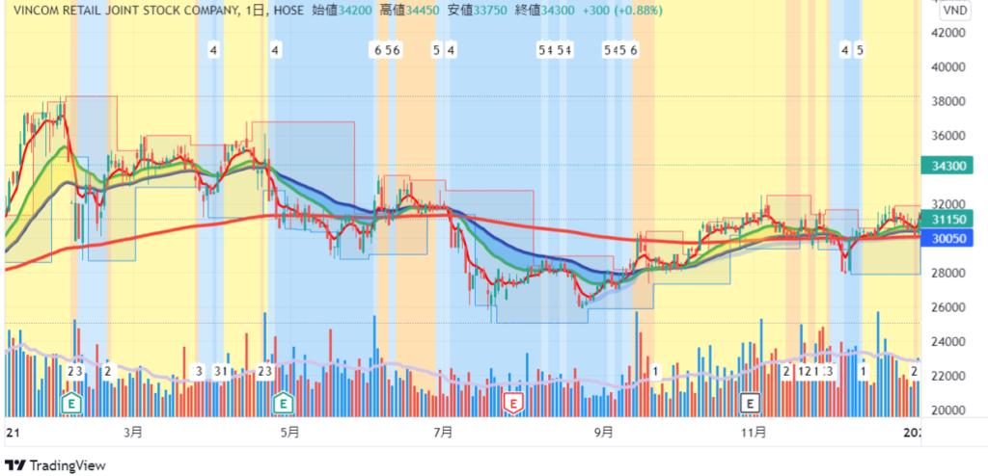This screenshot has width=988, height=476.
Task: Click the 高値34450 high value
Action: 409,10
